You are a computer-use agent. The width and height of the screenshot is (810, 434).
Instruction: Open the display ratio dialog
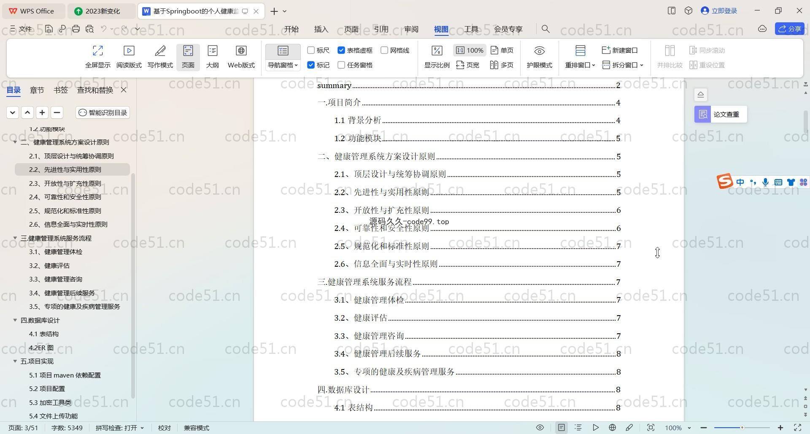point(437,57)
